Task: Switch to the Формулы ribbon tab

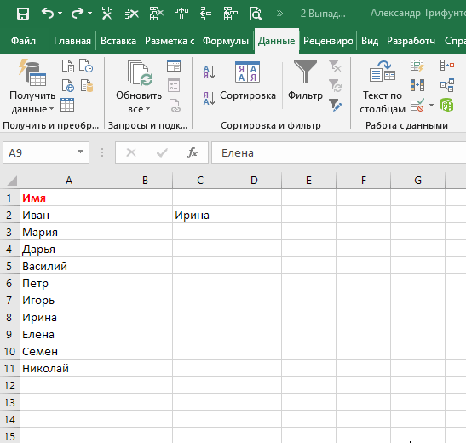Action: pyautogui.click(x=226, y=41)
